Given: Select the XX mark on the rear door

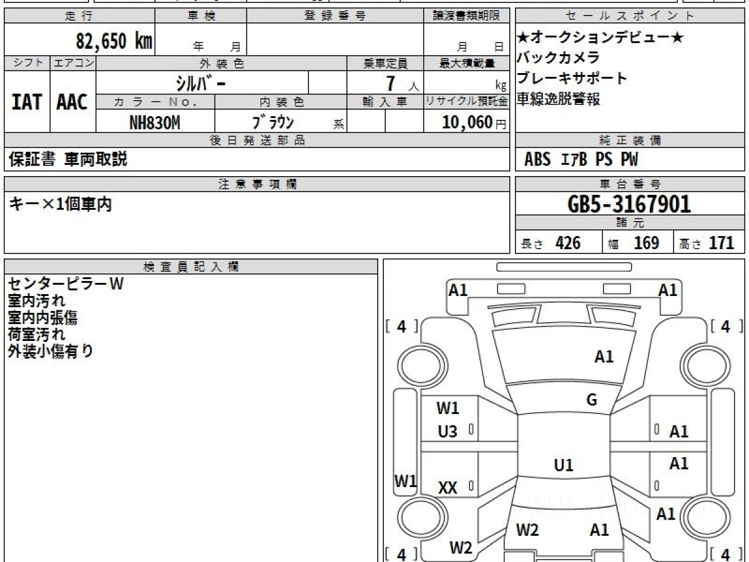Looking at the screenshot, I should pyautogui.click(x=448, y=488).
